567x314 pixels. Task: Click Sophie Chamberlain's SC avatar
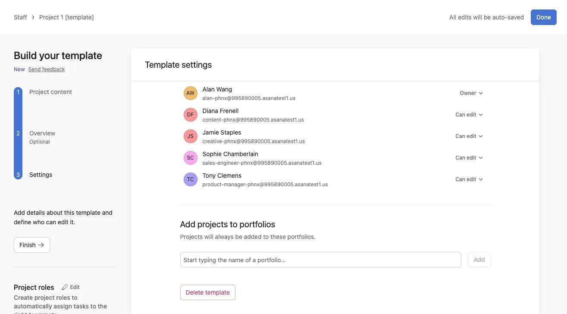point(190,158)
